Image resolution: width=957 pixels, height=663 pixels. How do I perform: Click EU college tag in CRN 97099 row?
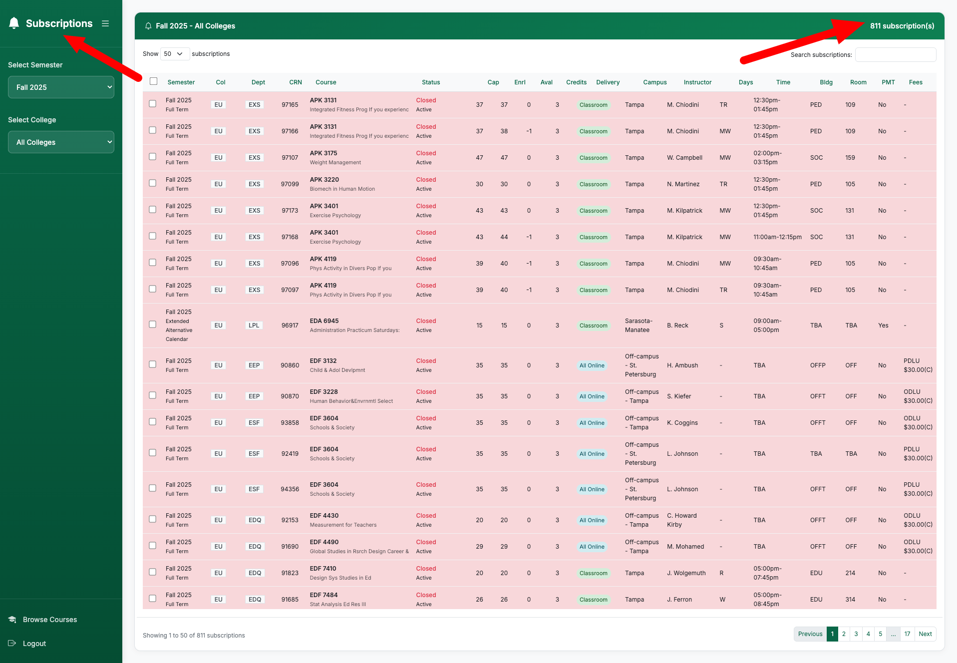click(x=218, y=184)
